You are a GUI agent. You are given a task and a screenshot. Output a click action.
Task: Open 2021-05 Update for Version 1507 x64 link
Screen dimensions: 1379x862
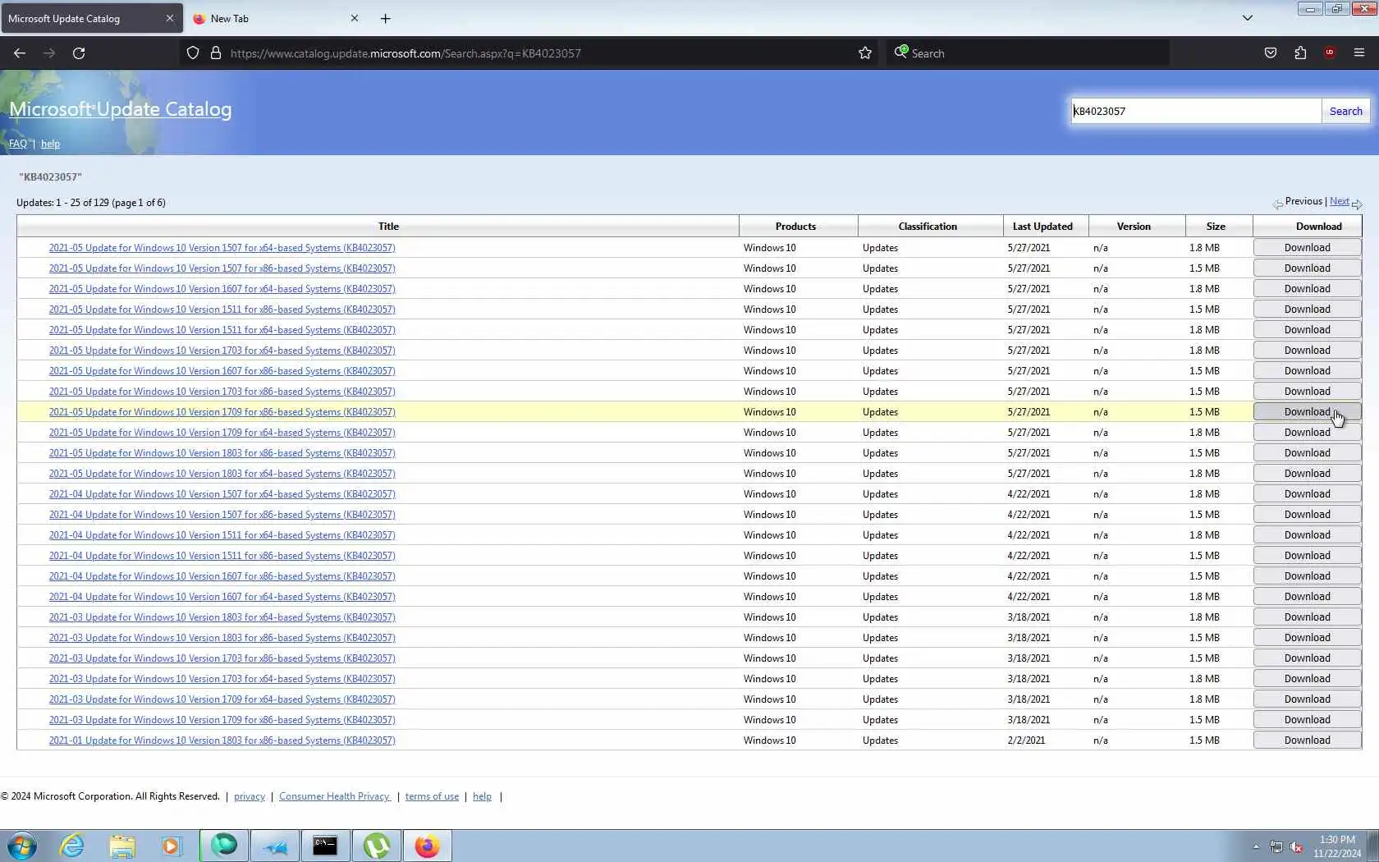(x=222, y=248)
